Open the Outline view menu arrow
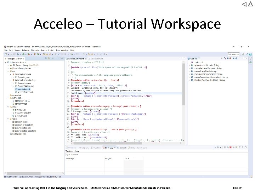The image size is (255, 191). click(x=240, y=58)
